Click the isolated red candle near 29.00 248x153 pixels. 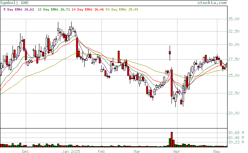click(x=170, y=53)
